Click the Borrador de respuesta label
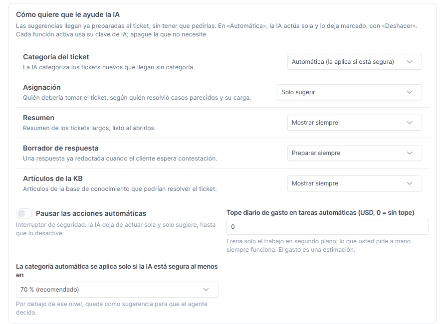Screen dimensions: 445x324 pos(61,148)
